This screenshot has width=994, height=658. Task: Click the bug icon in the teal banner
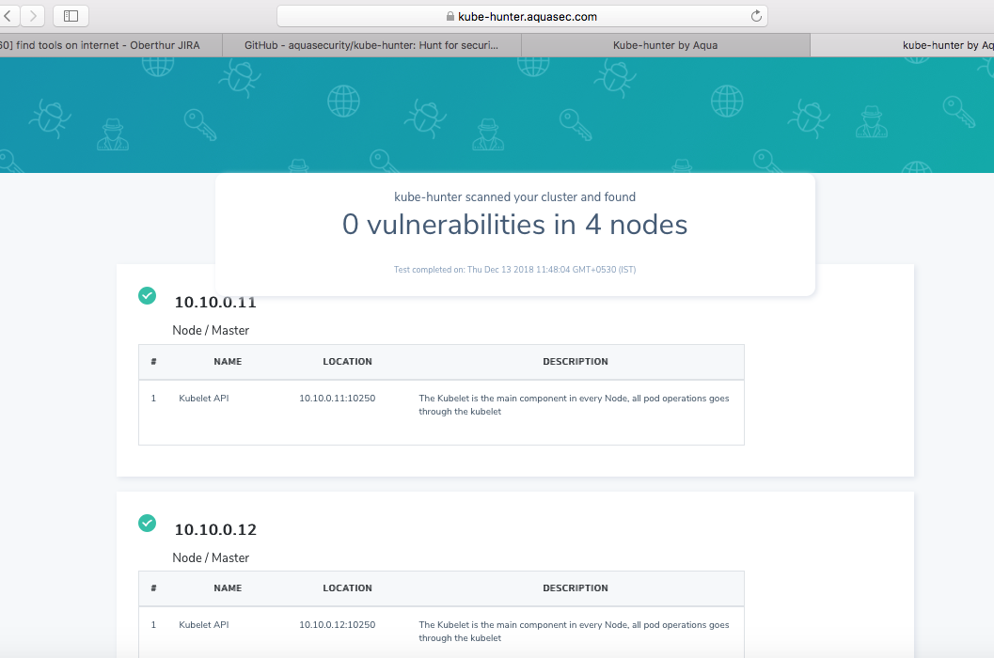point(50,117)
